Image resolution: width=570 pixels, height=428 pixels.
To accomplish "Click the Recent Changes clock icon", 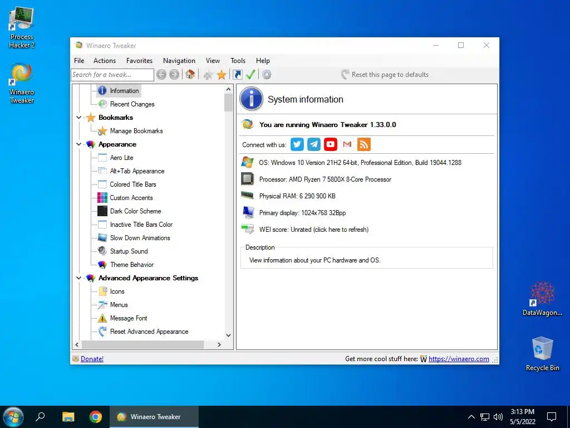I will (x=102, y=104).
